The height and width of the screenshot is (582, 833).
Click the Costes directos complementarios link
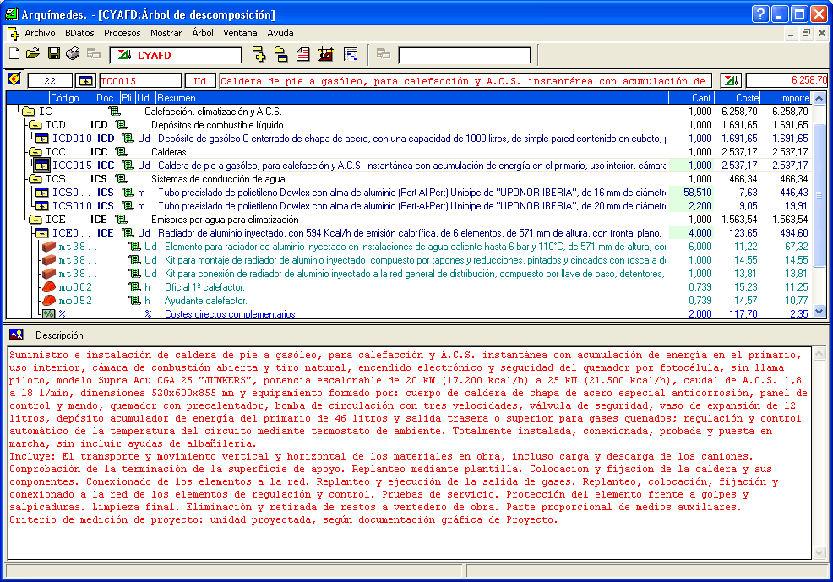pyautogui.click(x=230, y=314)
